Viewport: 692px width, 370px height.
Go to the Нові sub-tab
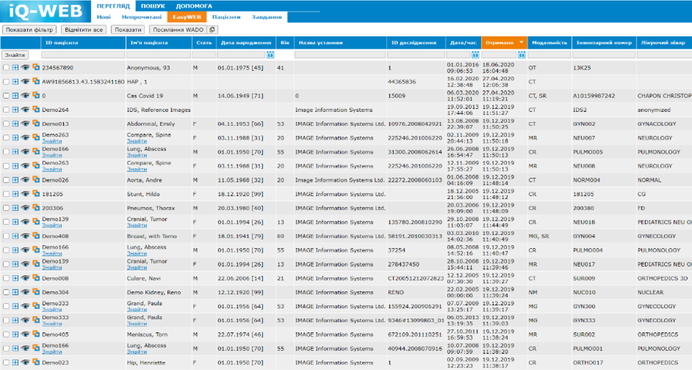104,17
